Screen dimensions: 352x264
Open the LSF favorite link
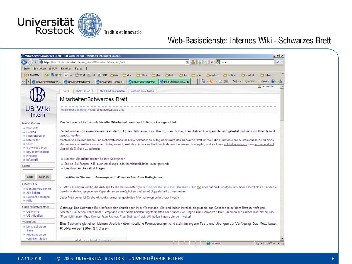coord(91,75)
